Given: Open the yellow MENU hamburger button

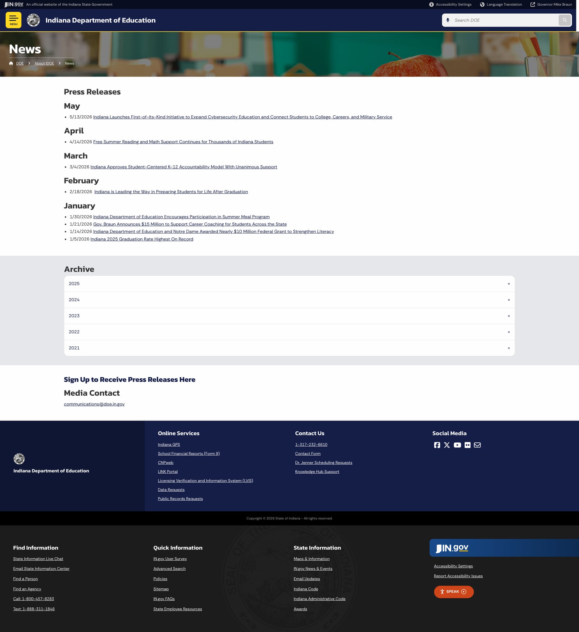Looking at the screenshot, I should coord(14,20).
